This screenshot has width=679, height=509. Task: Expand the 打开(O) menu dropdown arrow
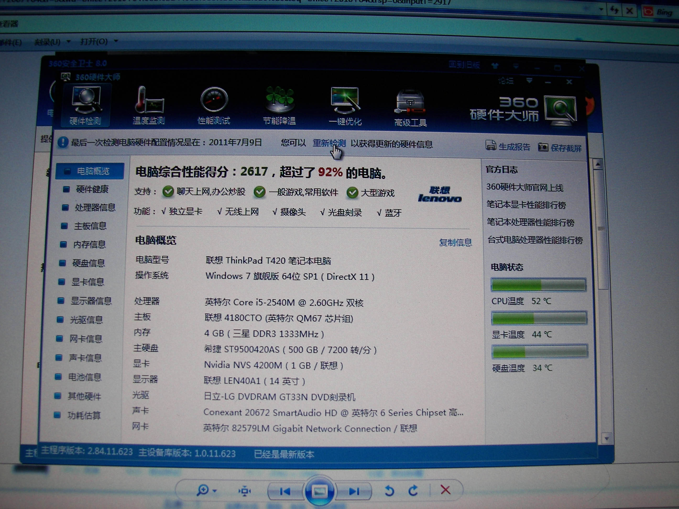pos(116,41)
